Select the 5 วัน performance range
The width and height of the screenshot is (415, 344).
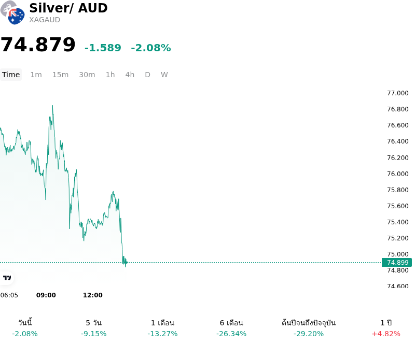pyautogui.click(x=94, y=328)
